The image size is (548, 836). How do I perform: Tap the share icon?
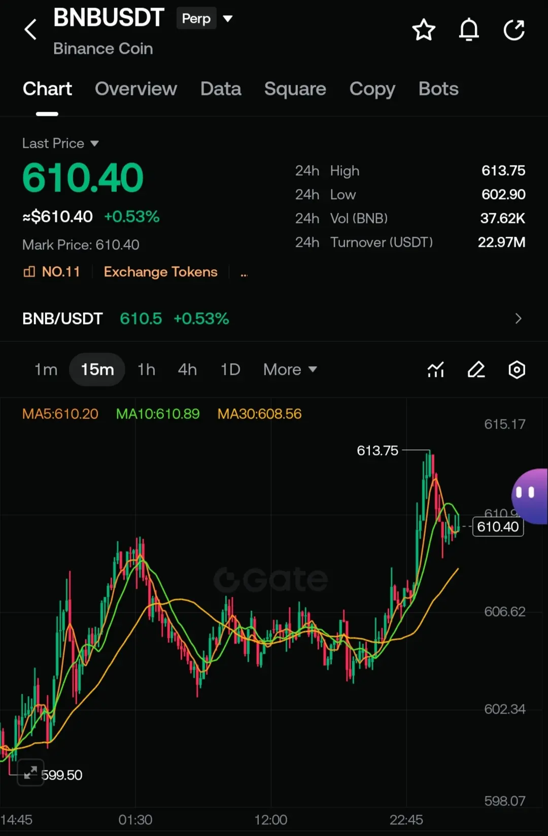pos(514,30)
